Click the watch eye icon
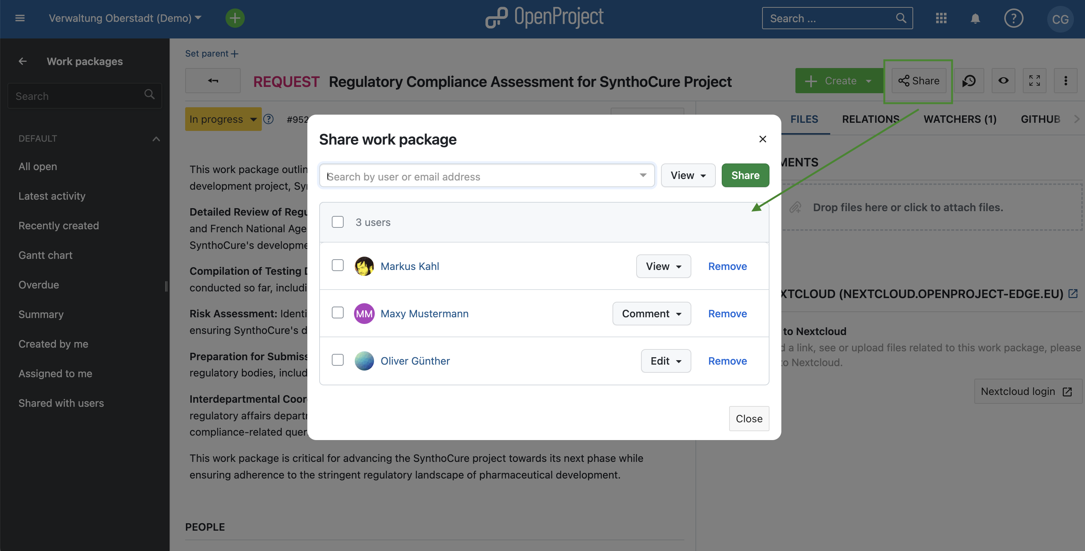Screen dimensions: 1085x551 coord(1003,80)
